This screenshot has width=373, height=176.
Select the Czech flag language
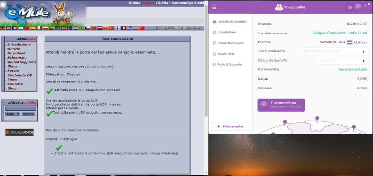pos(87,28)
